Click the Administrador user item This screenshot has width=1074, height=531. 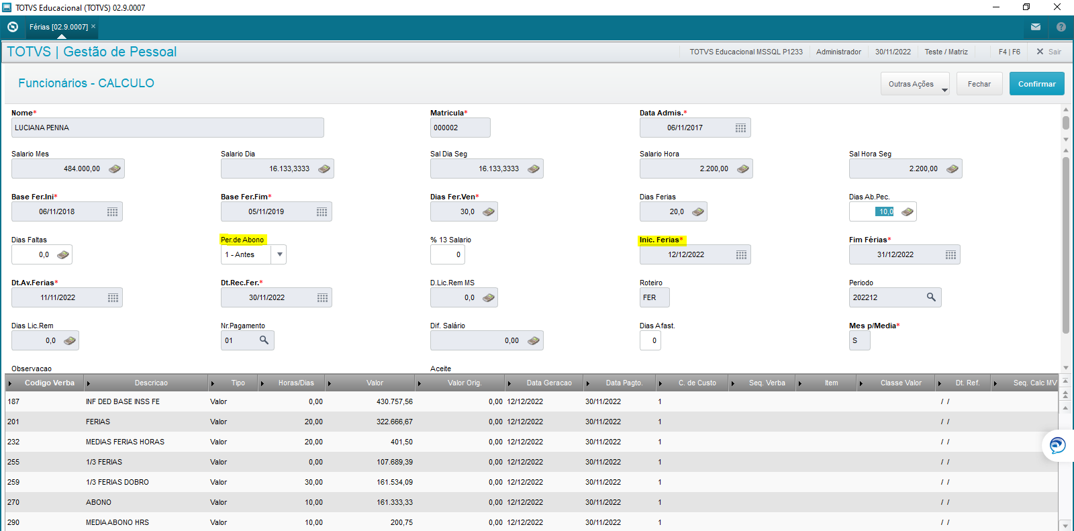[x=838, y=52]
